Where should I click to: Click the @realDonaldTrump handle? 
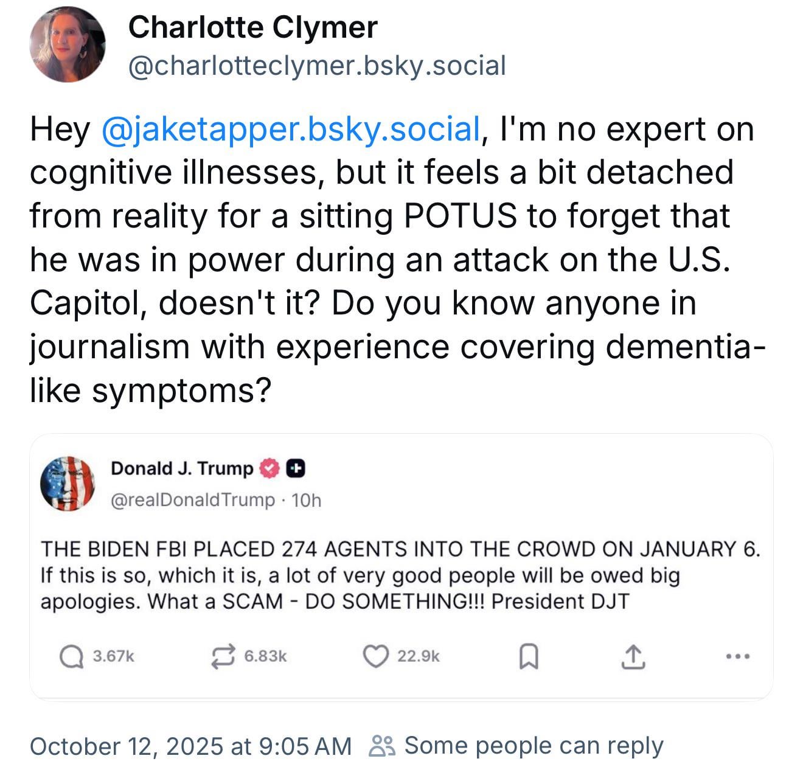(193, 500)
